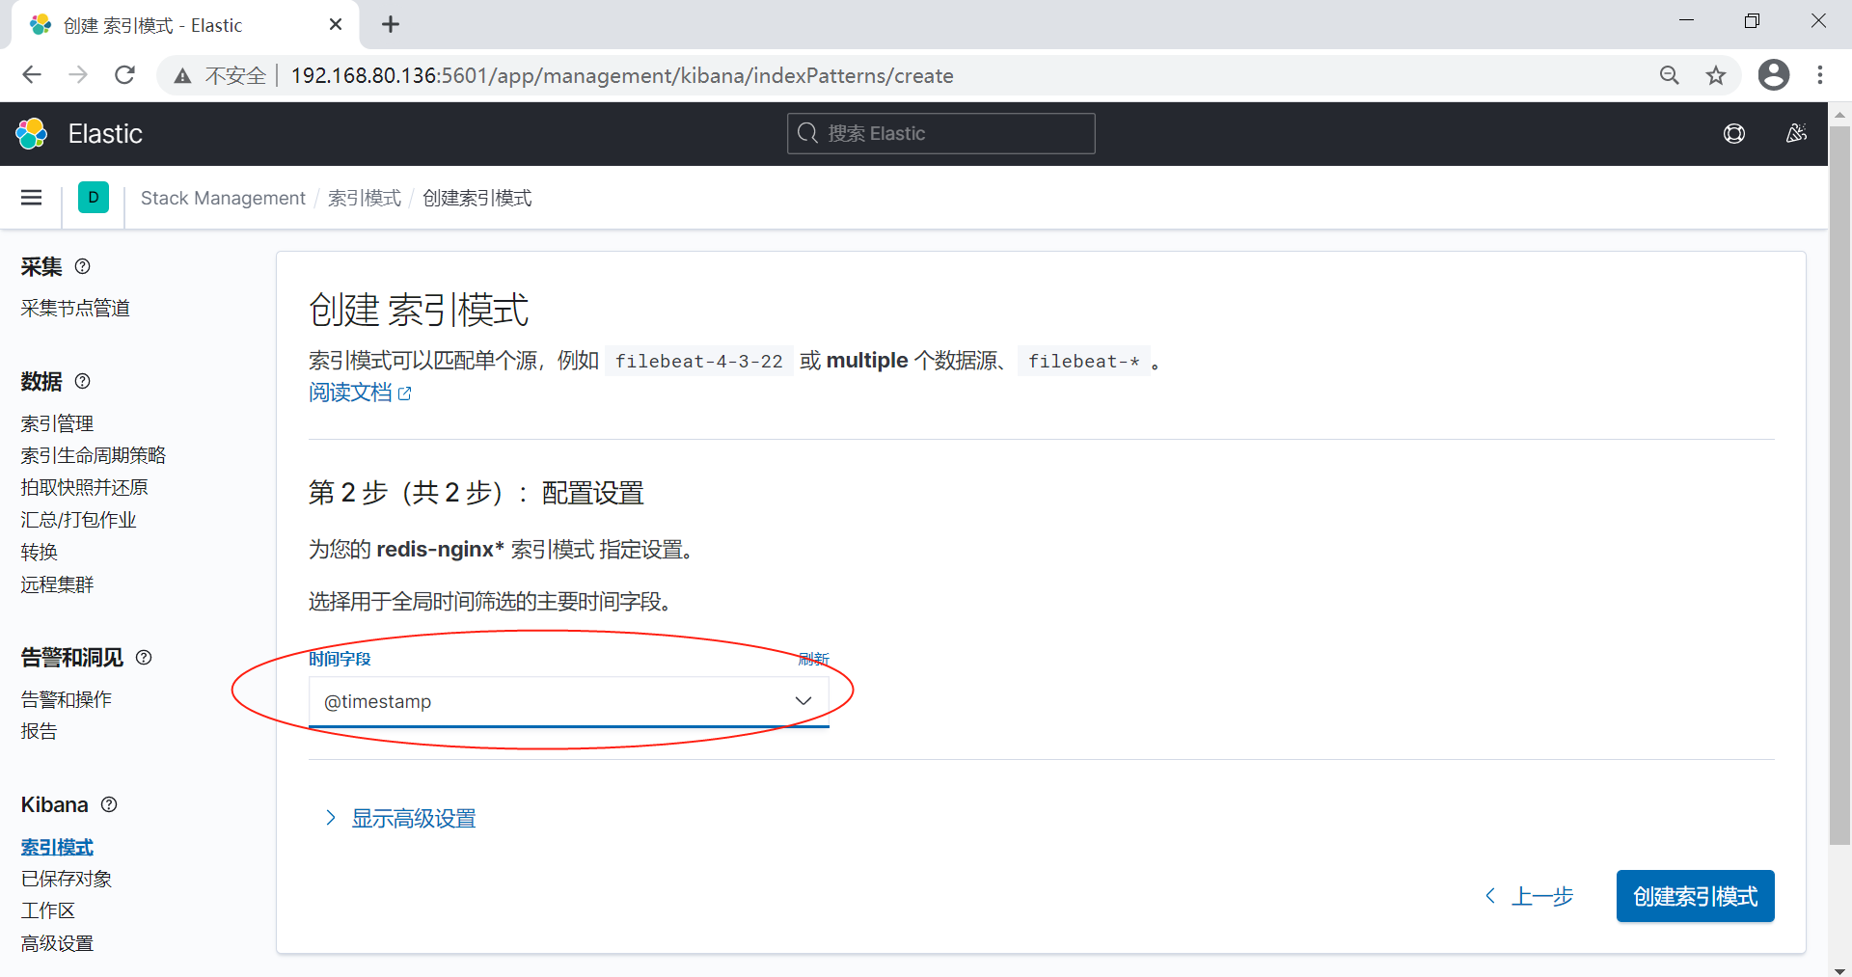Image resolution: width=1852 pixels, height=977 pixels.
Task: Click the help icon beside 采集
Action: pos(83,266)
